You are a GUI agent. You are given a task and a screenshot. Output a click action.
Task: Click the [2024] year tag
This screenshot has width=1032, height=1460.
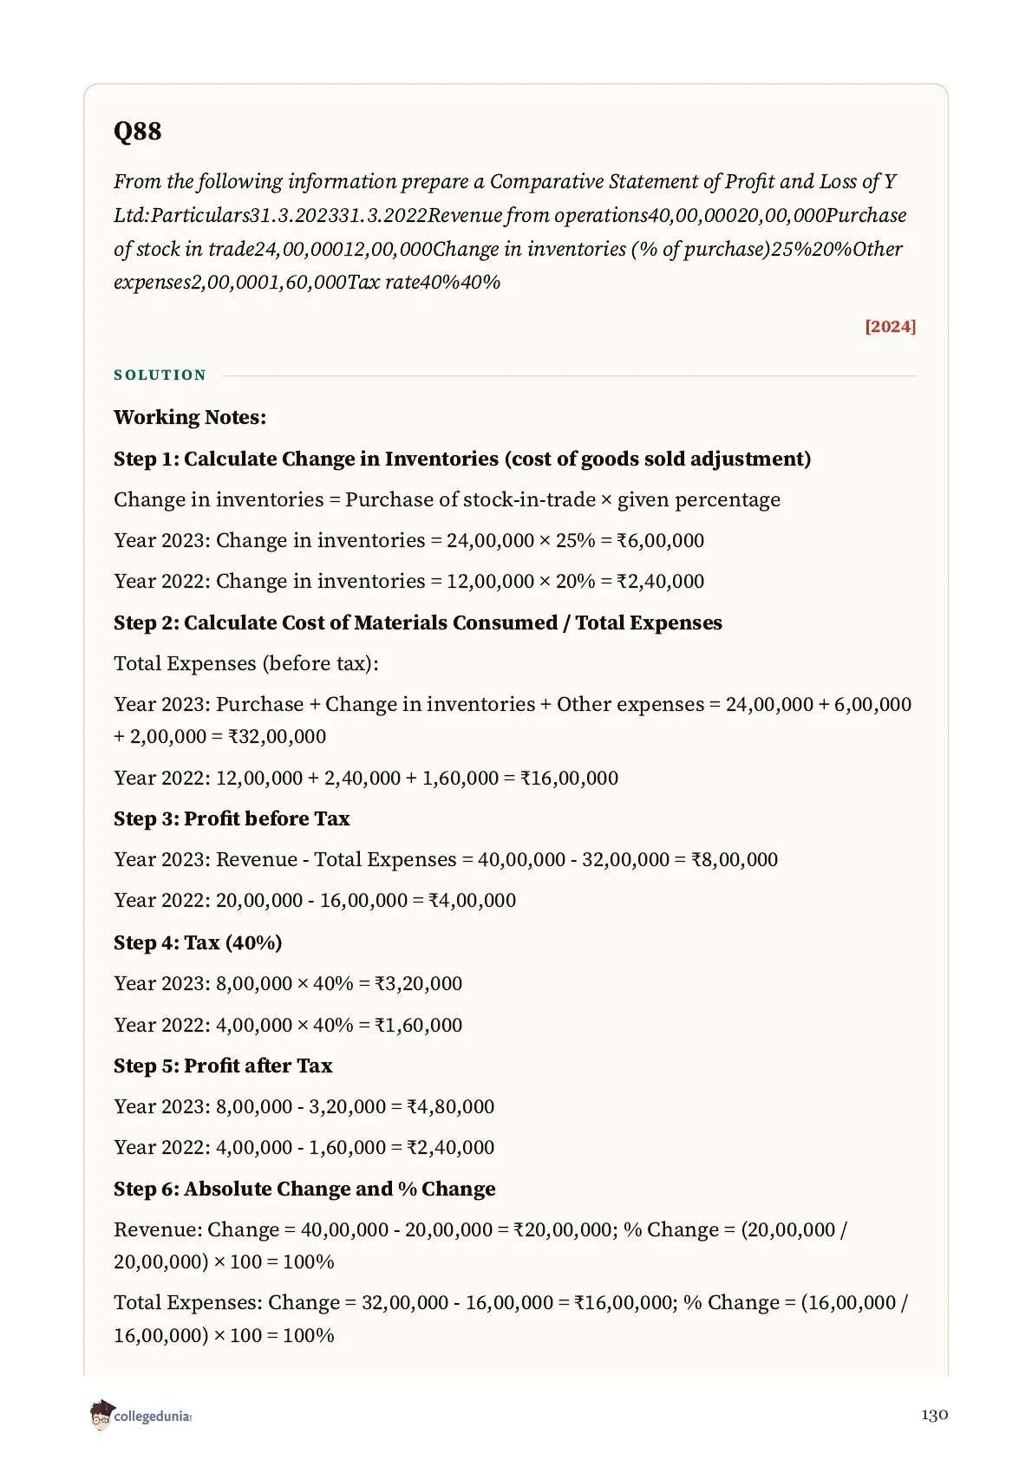(x=890, y=326)
